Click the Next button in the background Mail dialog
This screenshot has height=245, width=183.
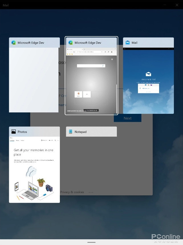pyautogui.click(x=128, y=118)
